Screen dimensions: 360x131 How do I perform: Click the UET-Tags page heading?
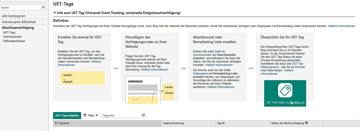(x=63, y=4)
